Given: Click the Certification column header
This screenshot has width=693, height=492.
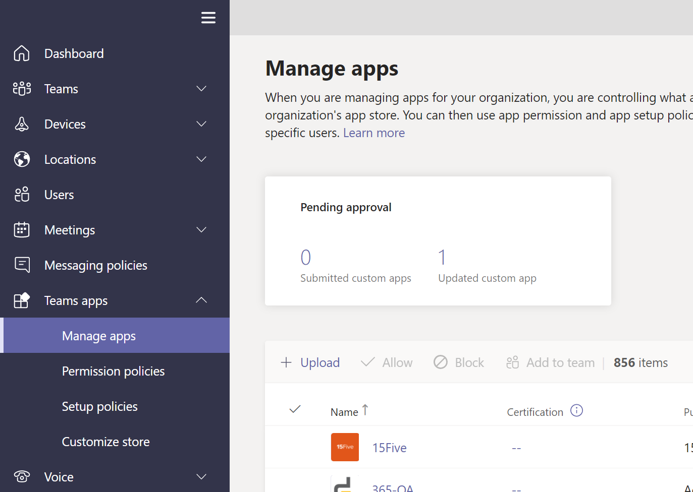Looking at the screenshot, I should pyautogui.click(x=535, y=412).
